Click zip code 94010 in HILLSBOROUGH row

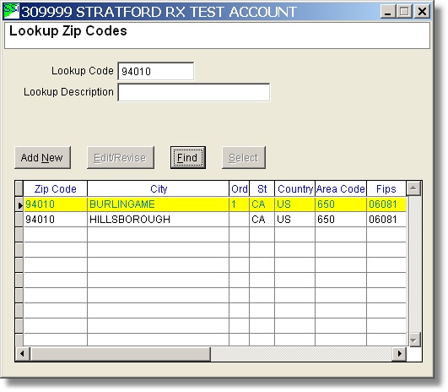(x=56, y=220)
